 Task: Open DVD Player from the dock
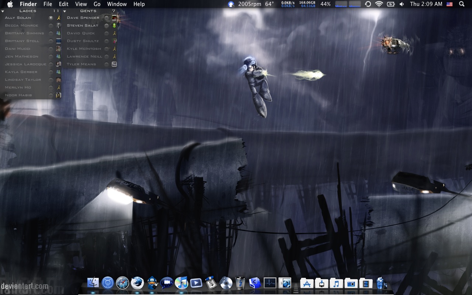[x=226, y=283]
